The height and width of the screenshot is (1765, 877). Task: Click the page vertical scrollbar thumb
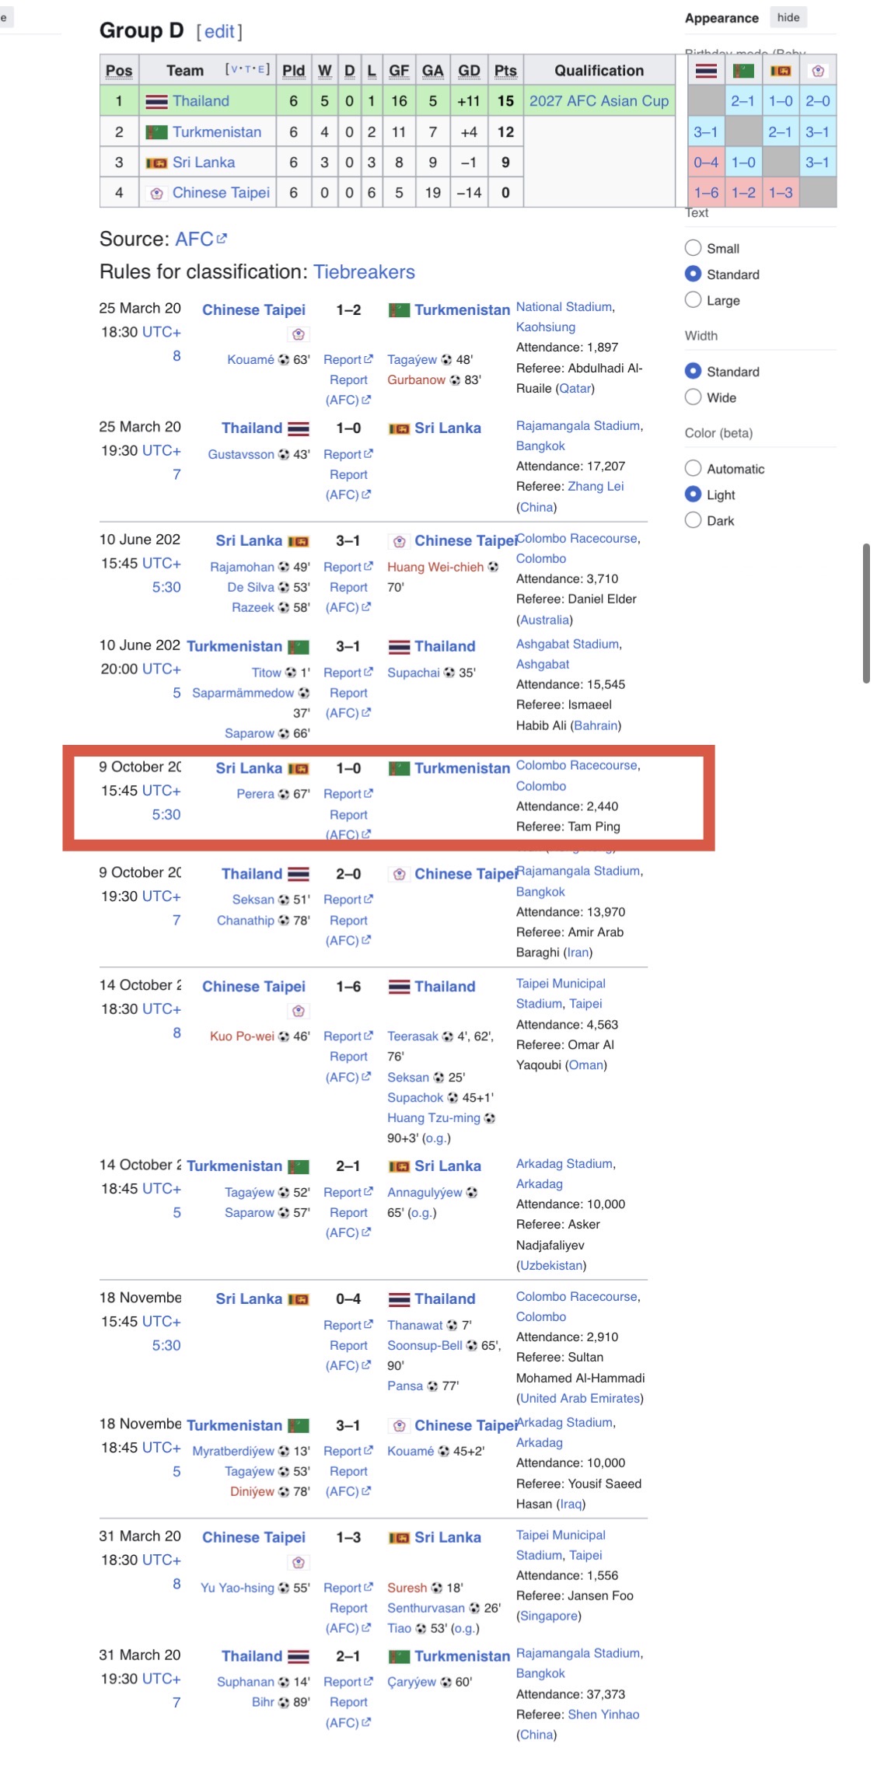click(x=866, y=613)
